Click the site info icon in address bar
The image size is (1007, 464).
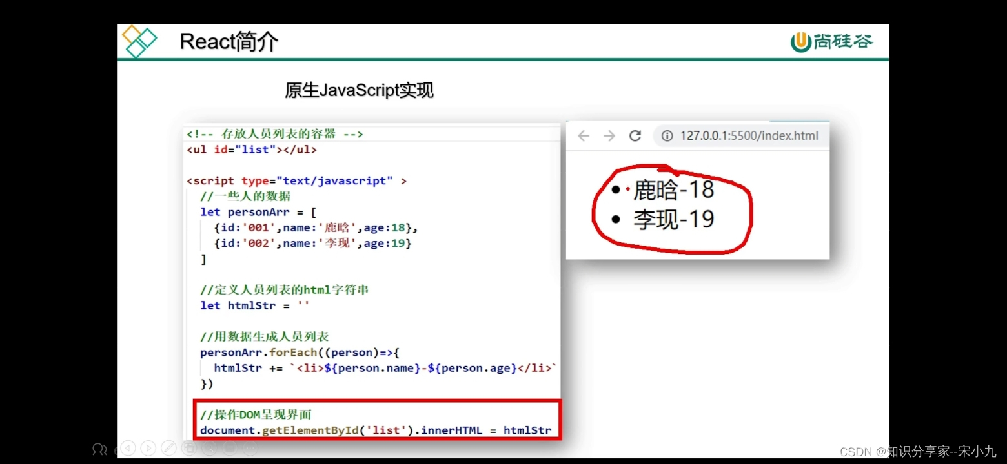coord(667,136)
